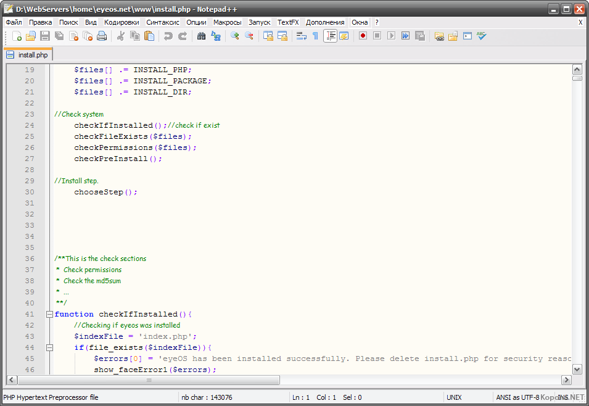Screen dimensions: 589x406
Task: Click the UNIX status bar entry
Action: point(454,397)
